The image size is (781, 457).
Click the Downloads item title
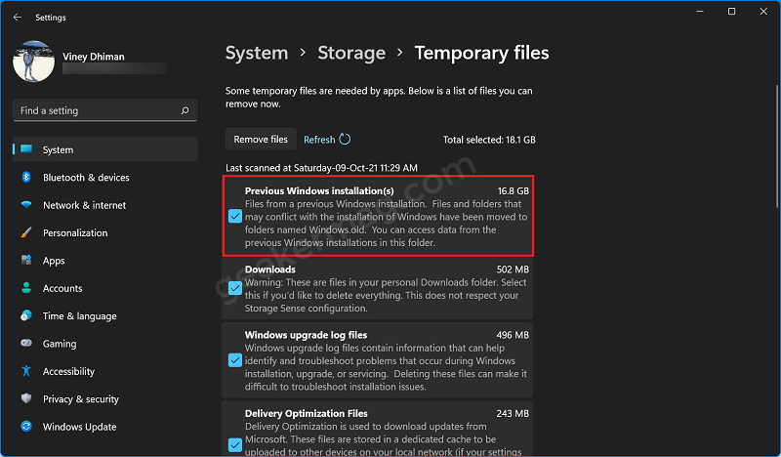[270, 270]
